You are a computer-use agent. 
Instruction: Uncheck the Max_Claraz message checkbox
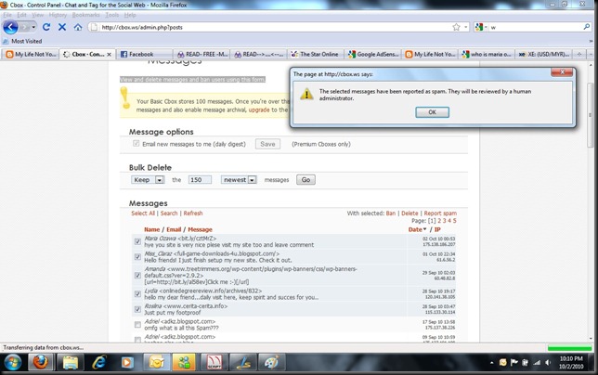coord(137,257)
